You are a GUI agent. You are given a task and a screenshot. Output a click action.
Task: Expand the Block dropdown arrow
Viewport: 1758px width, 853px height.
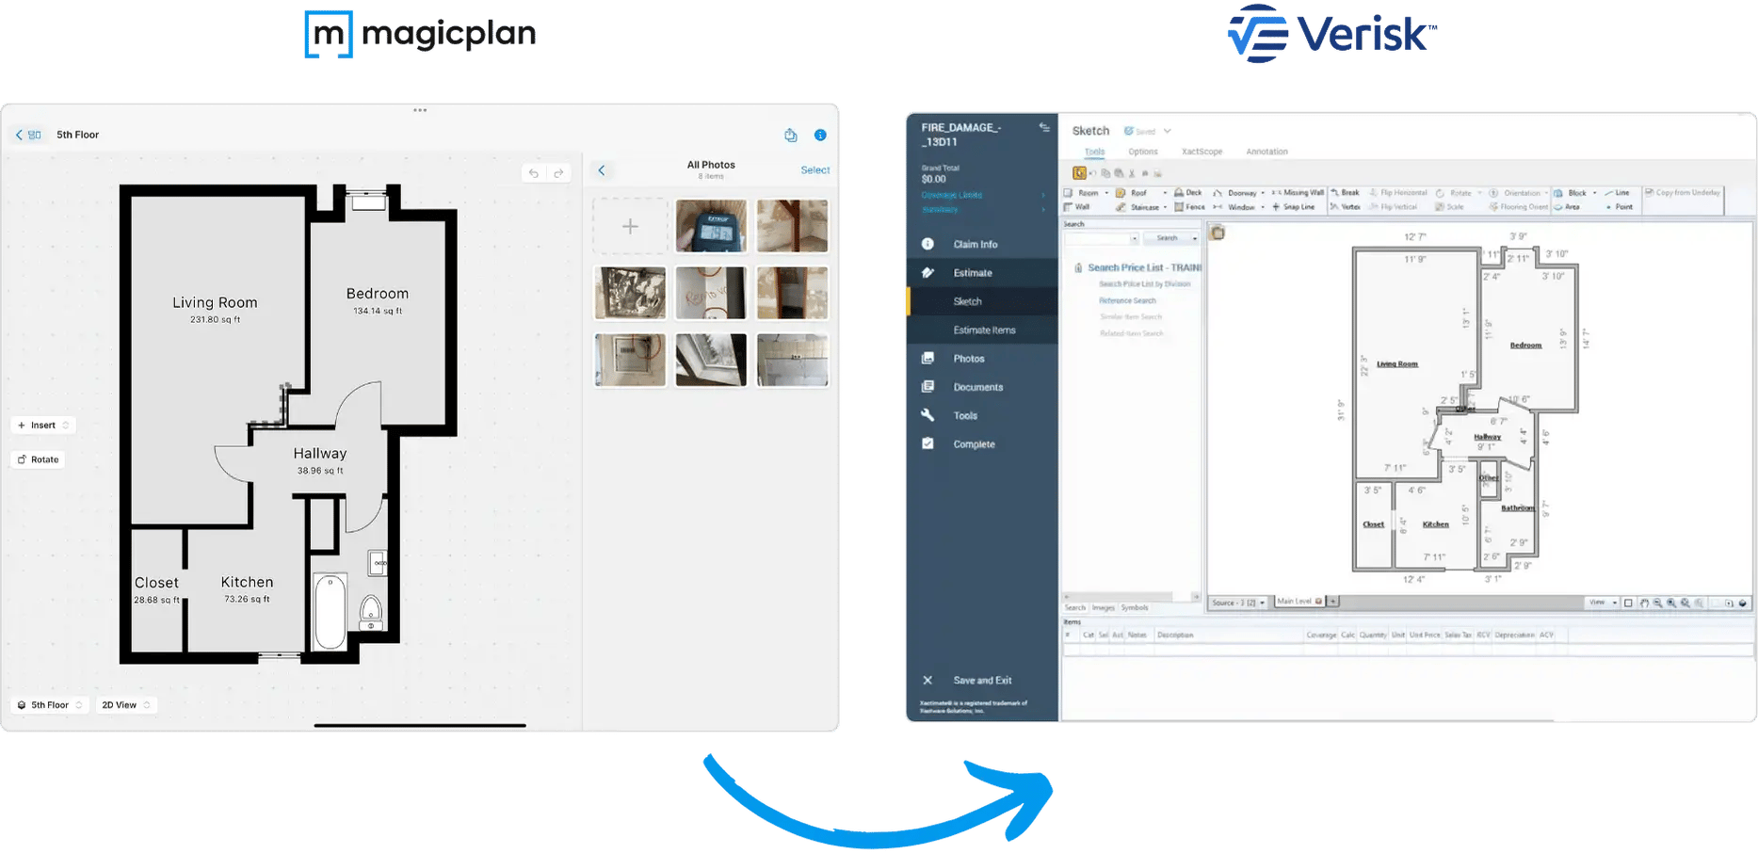pos(1594,193)
